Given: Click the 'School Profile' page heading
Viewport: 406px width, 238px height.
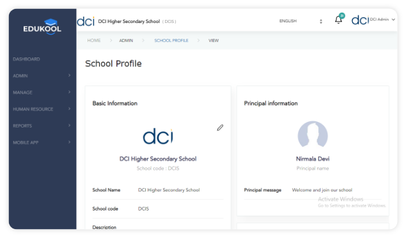Looking at the screenshot, I should pos(113,64).
